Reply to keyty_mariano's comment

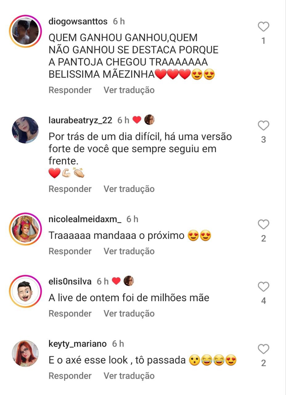point(70,376)
